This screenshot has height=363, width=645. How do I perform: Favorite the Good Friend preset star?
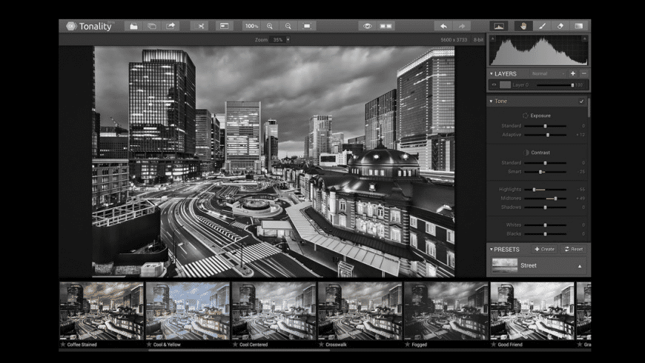(493, 344)
